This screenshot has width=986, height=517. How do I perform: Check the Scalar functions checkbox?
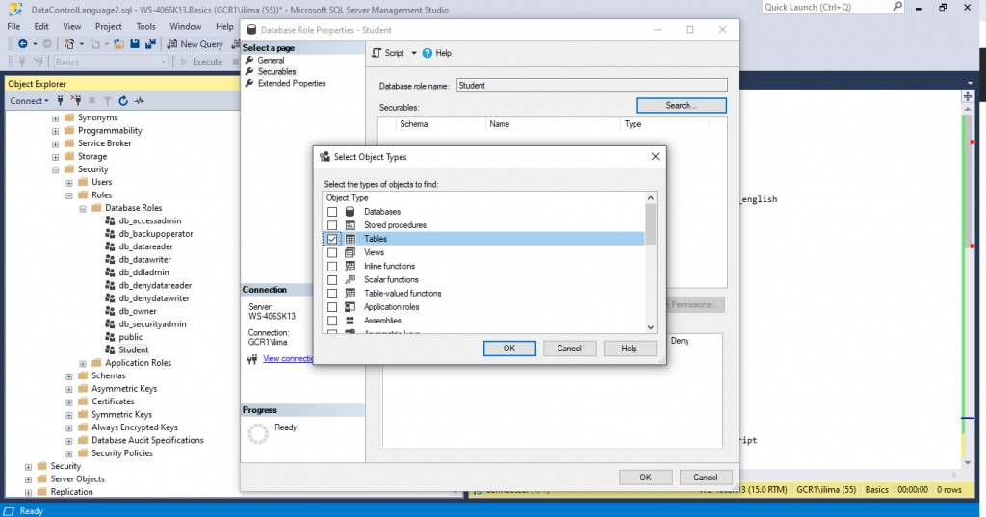[x=332, y=280]
